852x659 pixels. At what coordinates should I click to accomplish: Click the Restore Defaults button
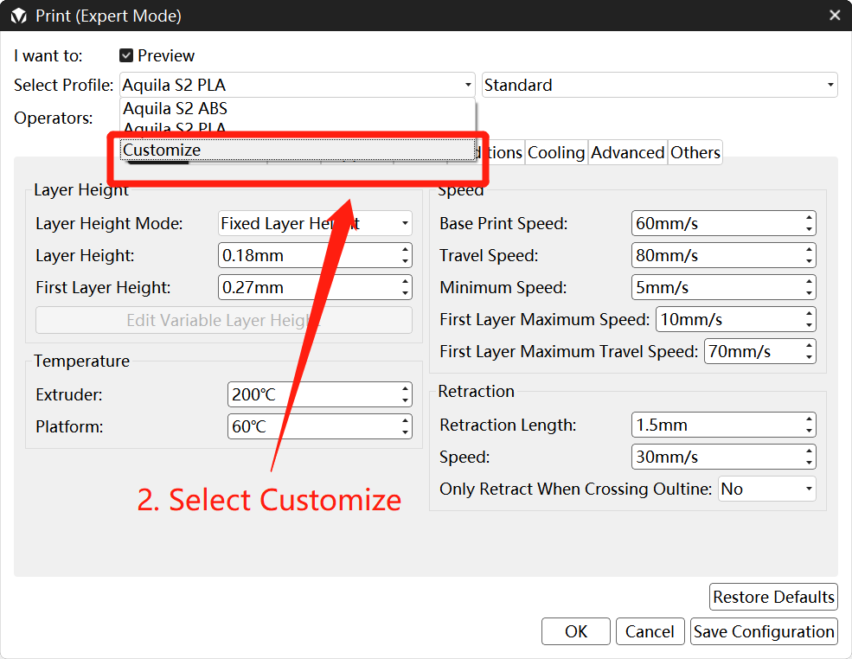[774, 597]
